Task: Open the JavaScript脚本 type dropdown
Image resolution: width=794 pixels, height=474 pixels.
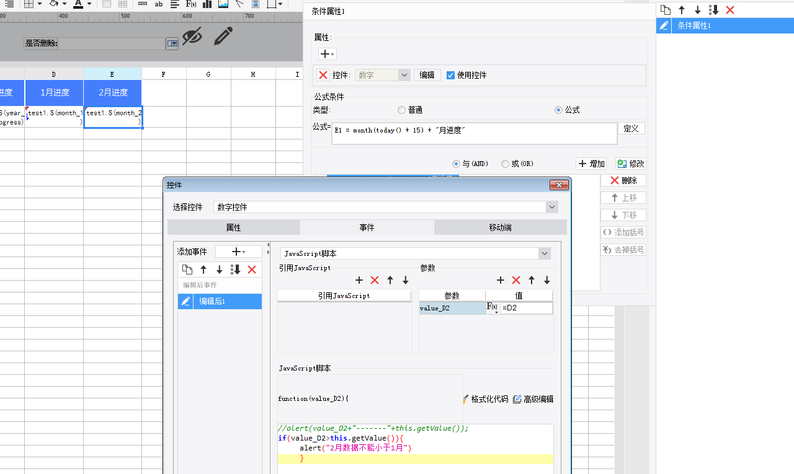Action: (544, 253)
